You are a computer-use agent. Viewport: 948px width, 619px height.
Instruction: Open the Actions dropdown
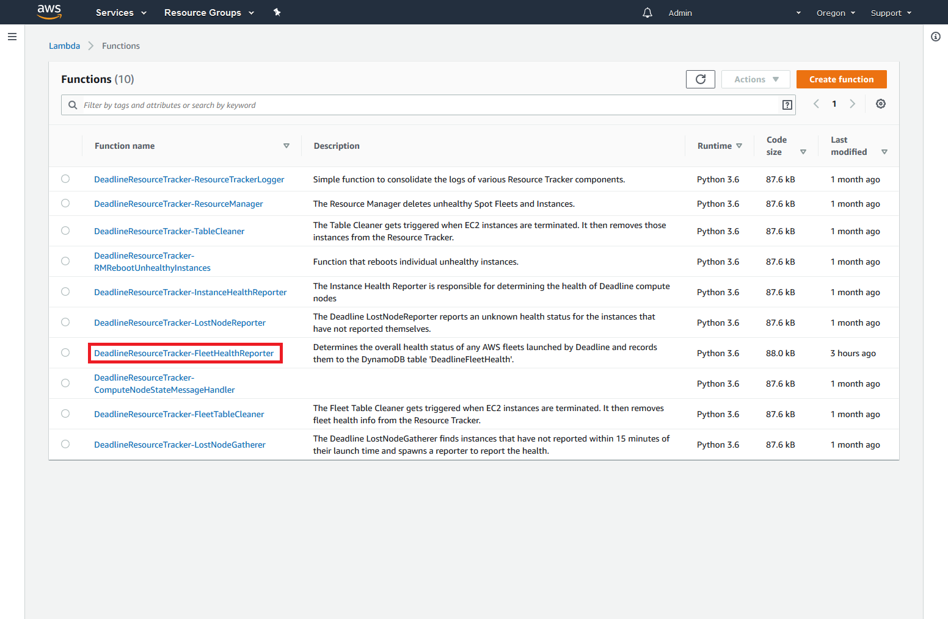(756, 79)
